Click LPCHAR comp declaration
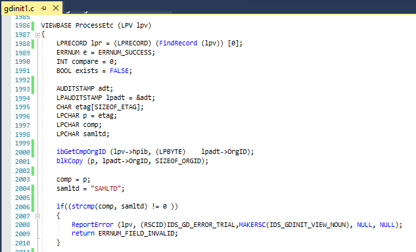416x252 pixels. click(x=79, y=125)
